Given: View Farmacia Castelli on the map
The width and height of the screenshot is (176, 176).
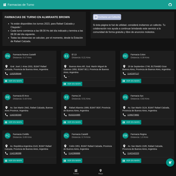Looking at the screenshot, I should [72, 160].
